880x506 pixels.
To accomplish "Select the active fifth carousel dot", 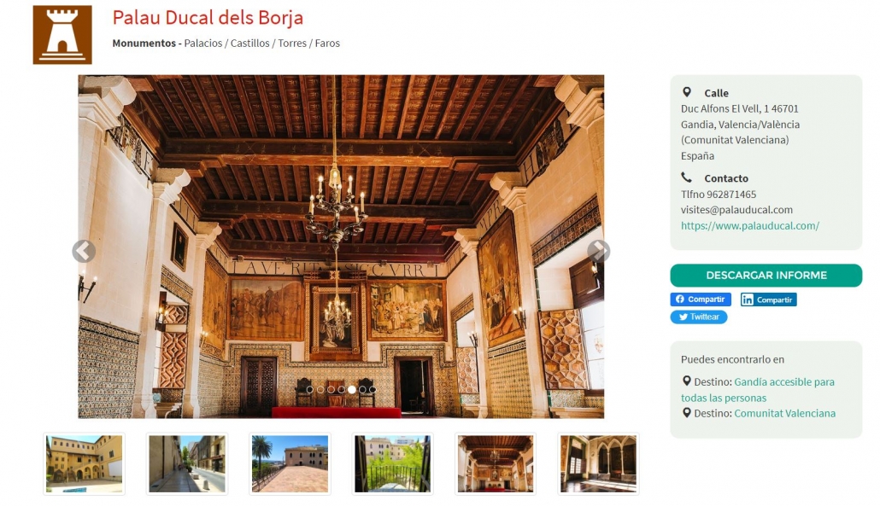I will 352,389.
